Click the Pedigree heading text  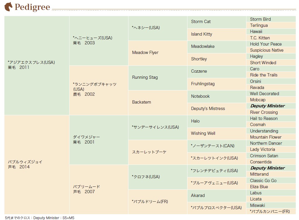coord(32,7)
